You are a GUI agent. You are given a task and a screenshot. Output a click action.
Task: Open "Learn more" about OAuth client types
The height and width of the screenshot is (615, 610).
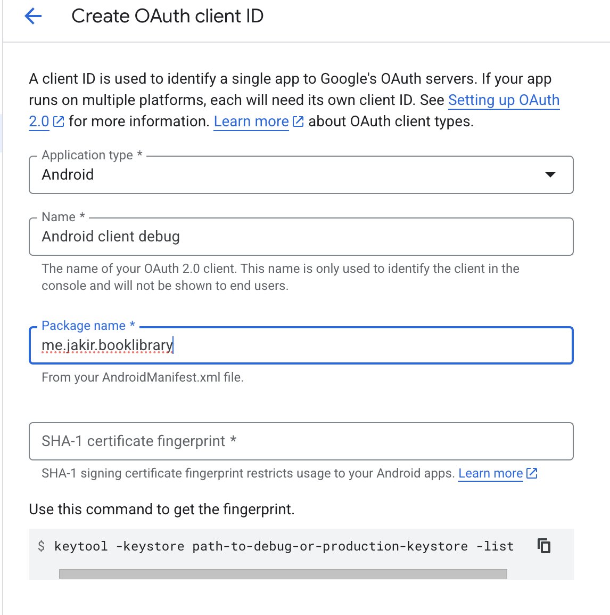(251, 122)
